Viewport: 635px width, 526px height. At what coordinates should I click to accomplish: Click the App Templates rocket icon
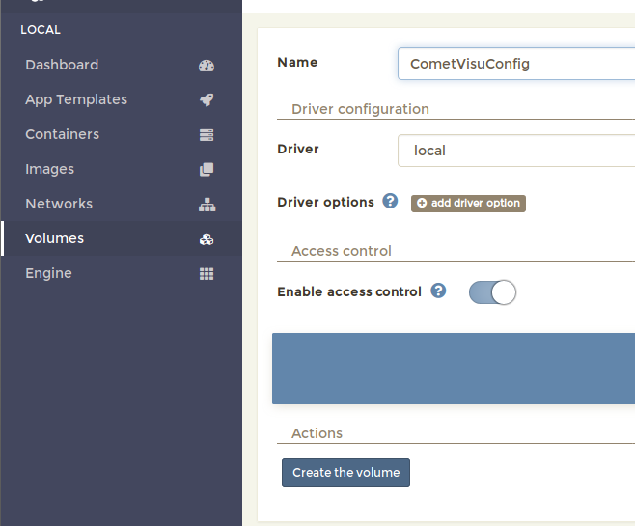point(206,100)
